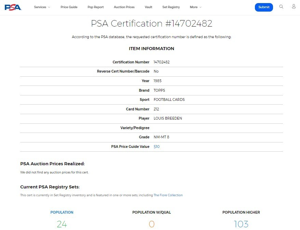Expand the More dropdown menu

click(x=195, y=7)
